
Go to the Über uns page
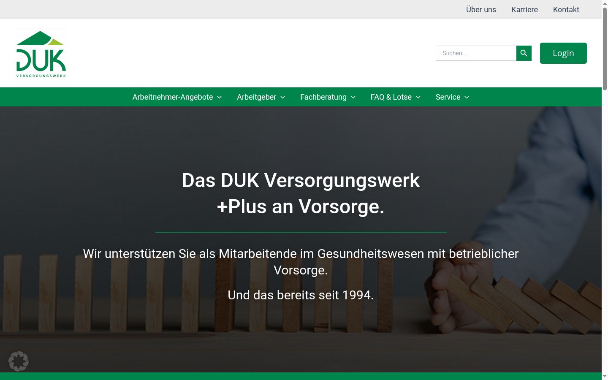pos(481,9)
